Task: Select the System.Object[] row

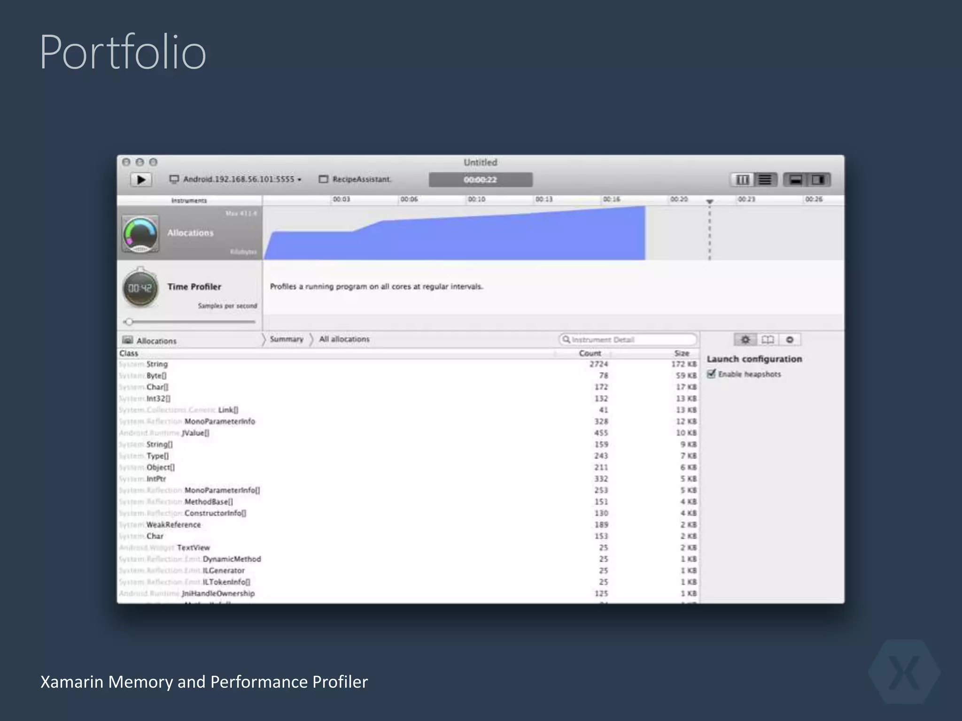Action: [x=408, y=468]
